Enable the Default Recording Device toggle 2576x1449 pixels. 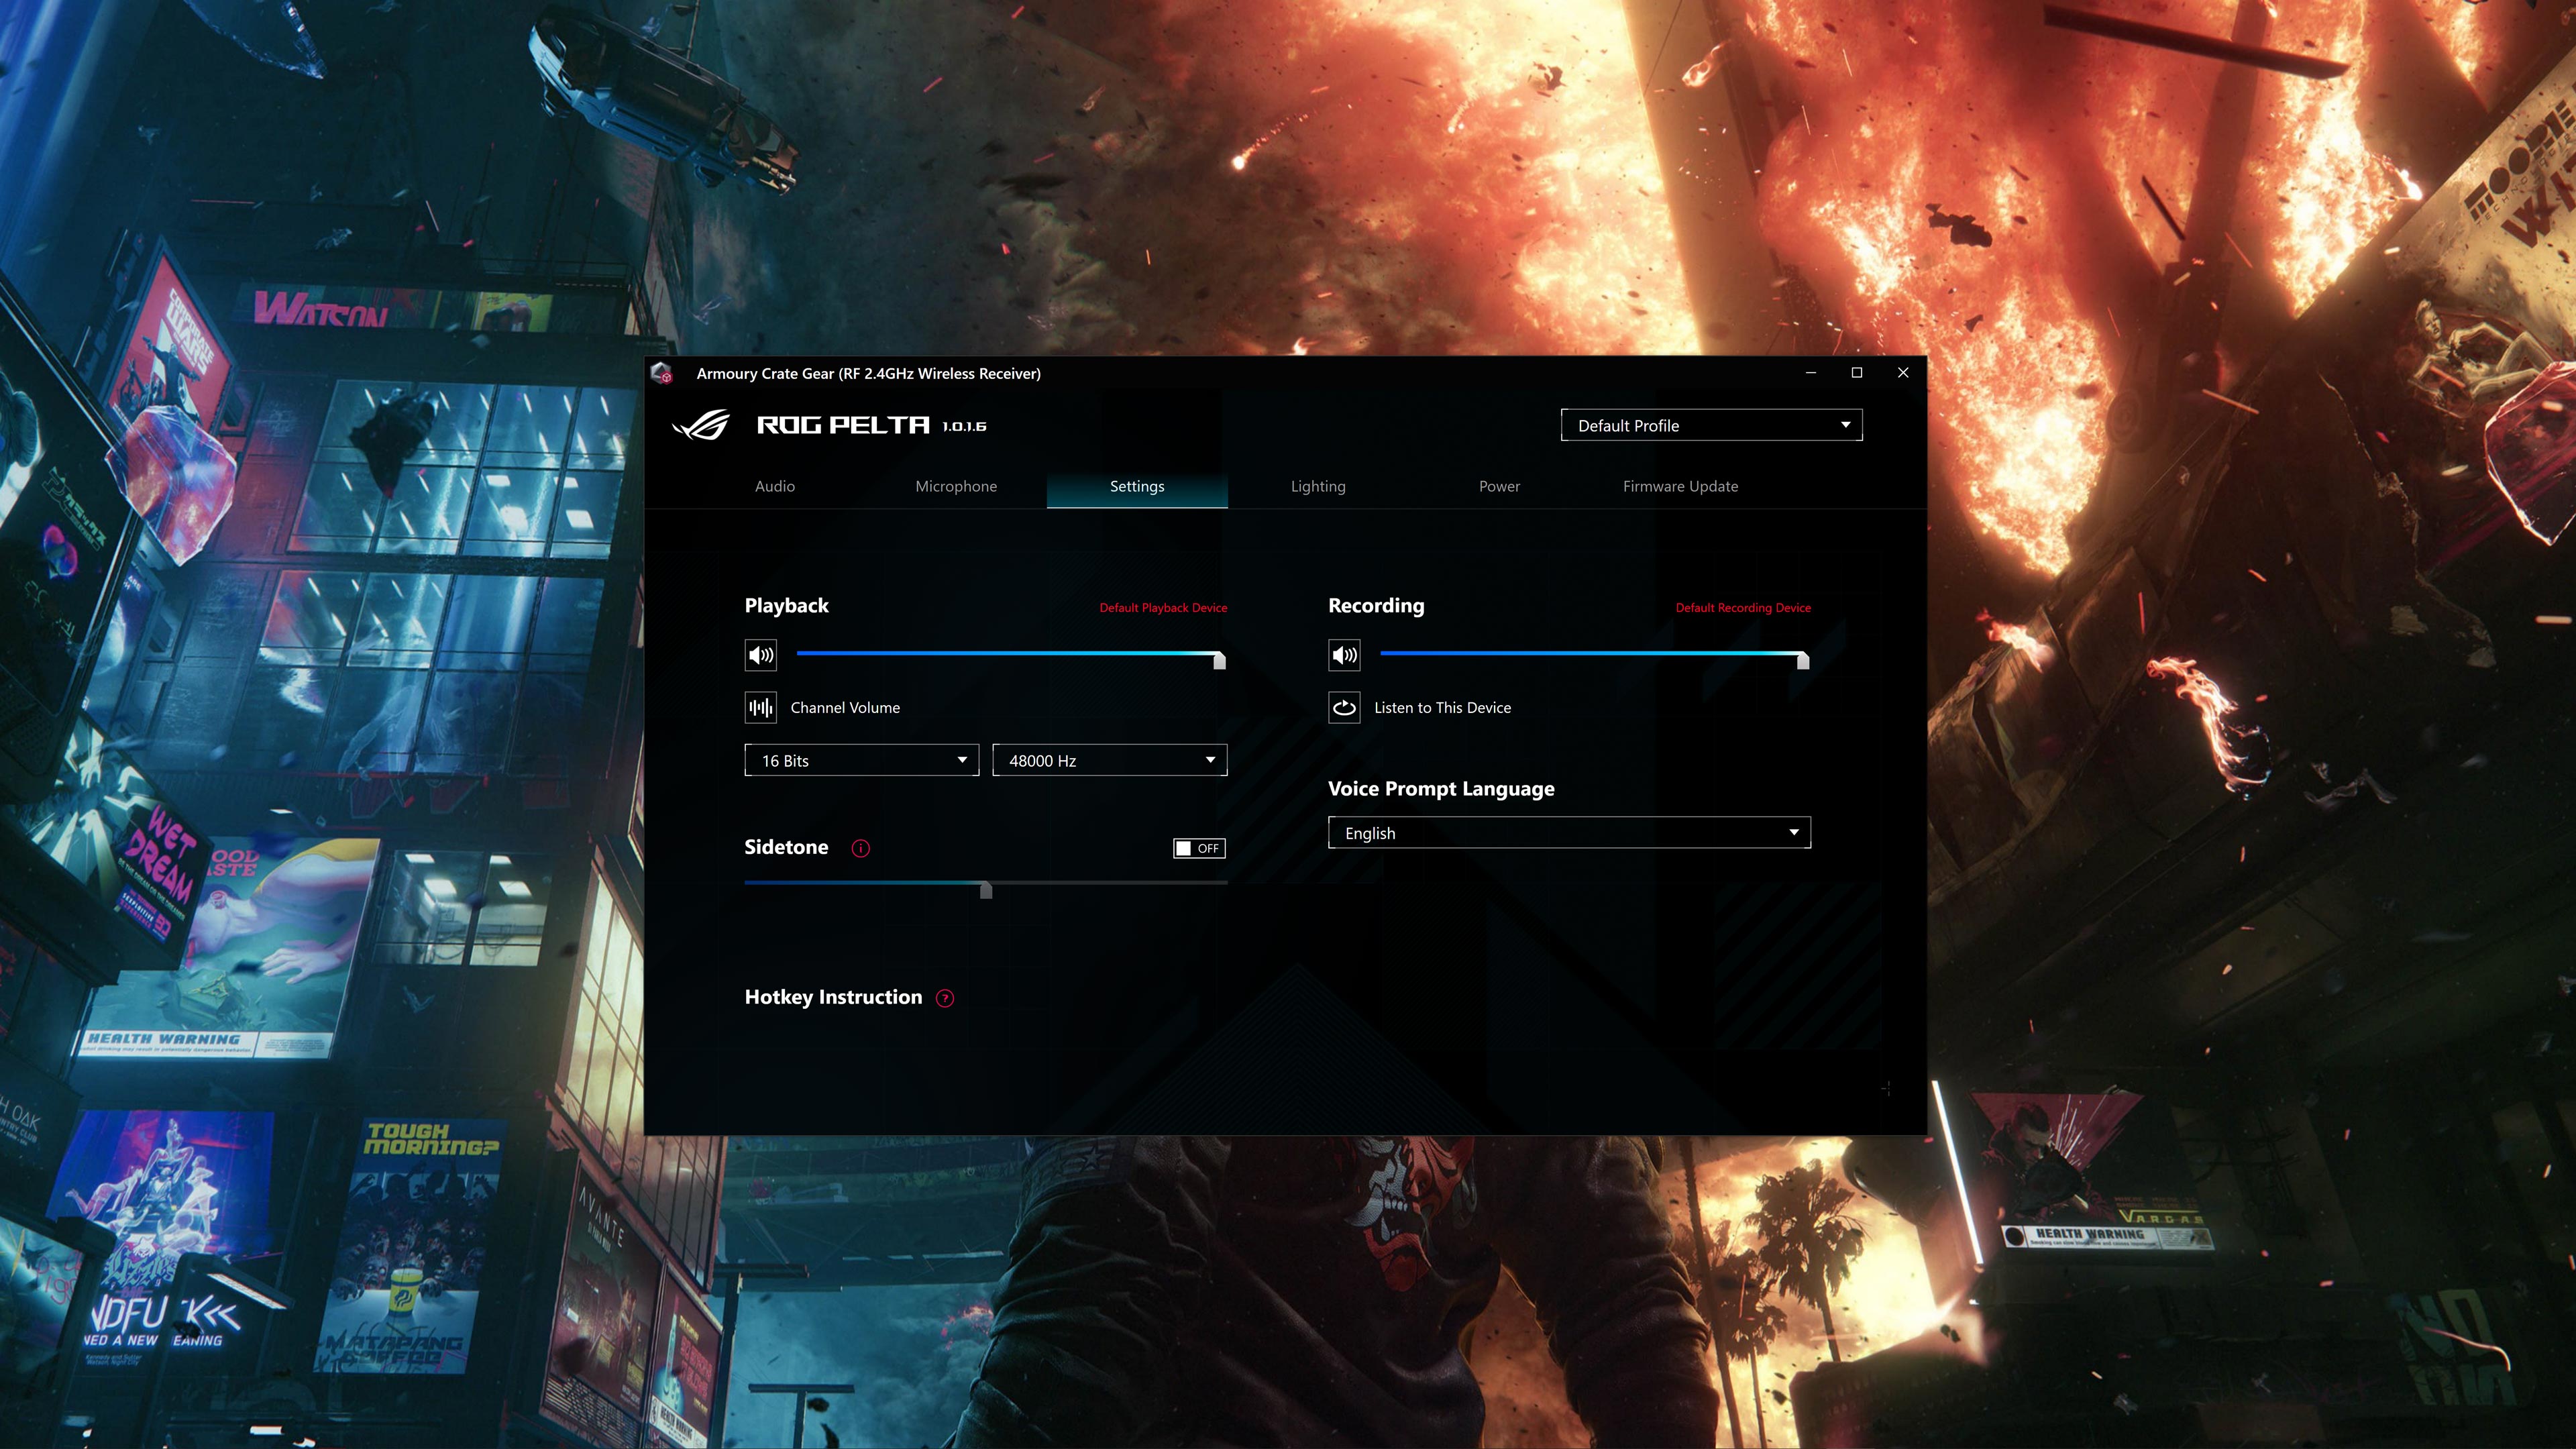1741,607
